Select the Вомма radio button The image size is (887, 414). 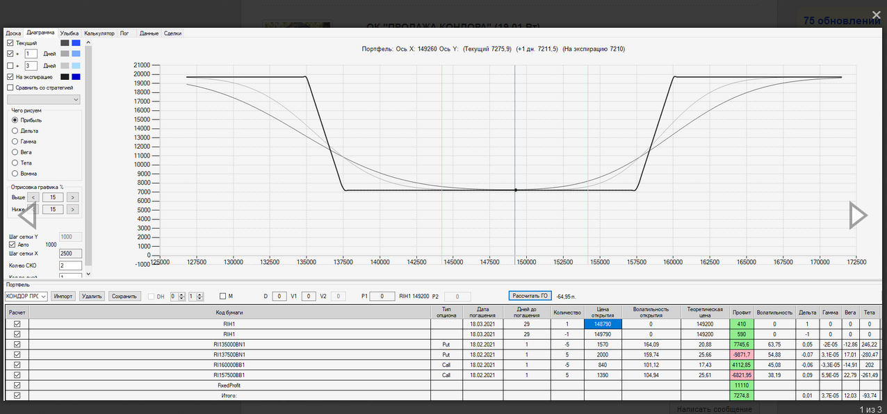pyautogui.click(x=15, y=173)
